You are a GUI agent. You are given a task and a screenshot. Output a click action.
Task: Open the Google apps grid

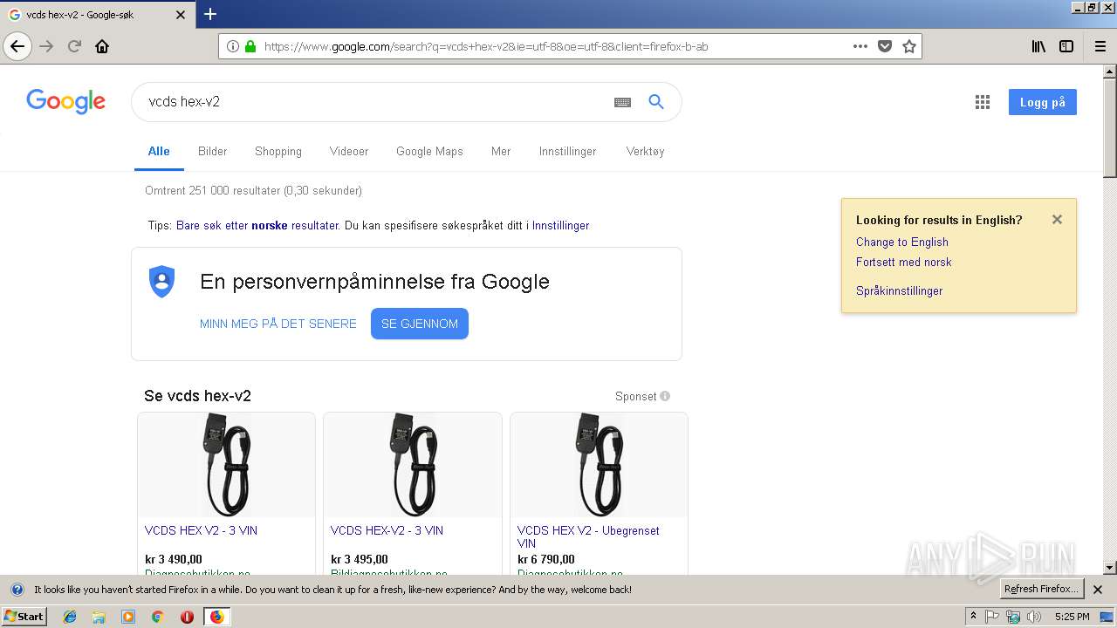pyautogui.click(x=983, y=102)
